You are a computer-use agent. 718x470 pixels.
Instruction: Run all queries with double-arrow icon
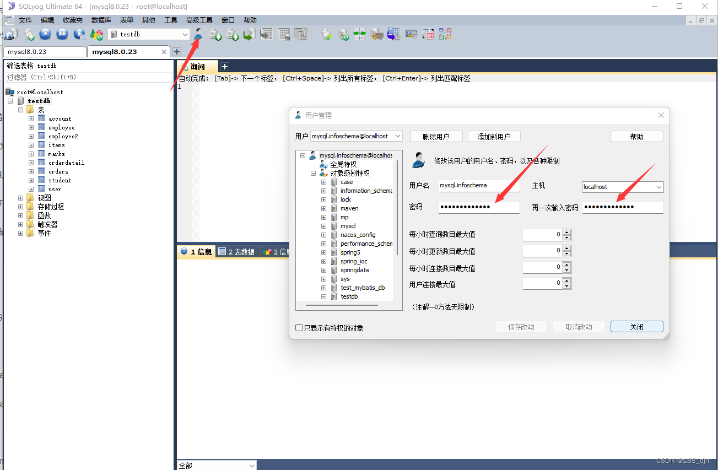62,34
